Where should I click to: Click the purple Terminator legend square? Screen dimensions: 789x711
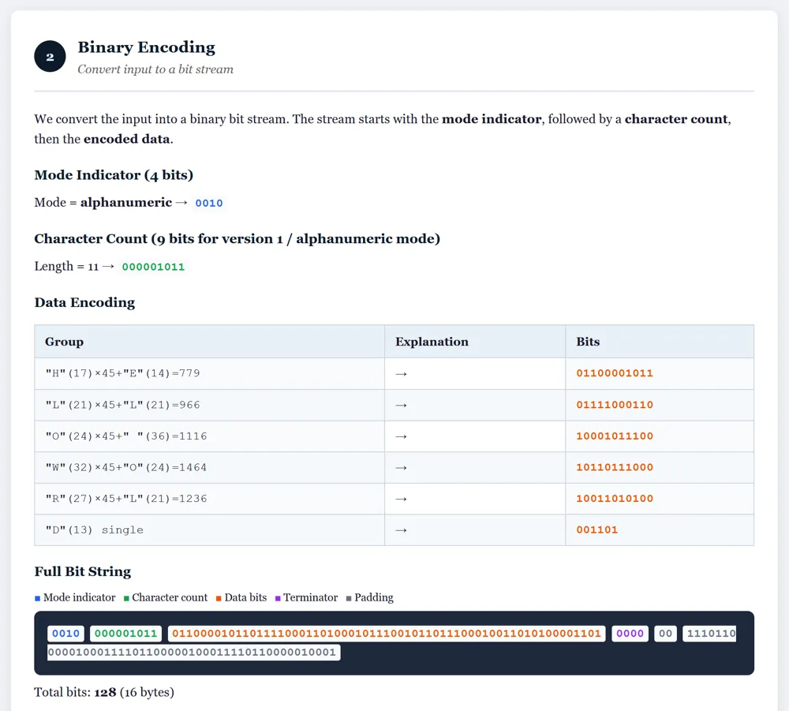278,598
